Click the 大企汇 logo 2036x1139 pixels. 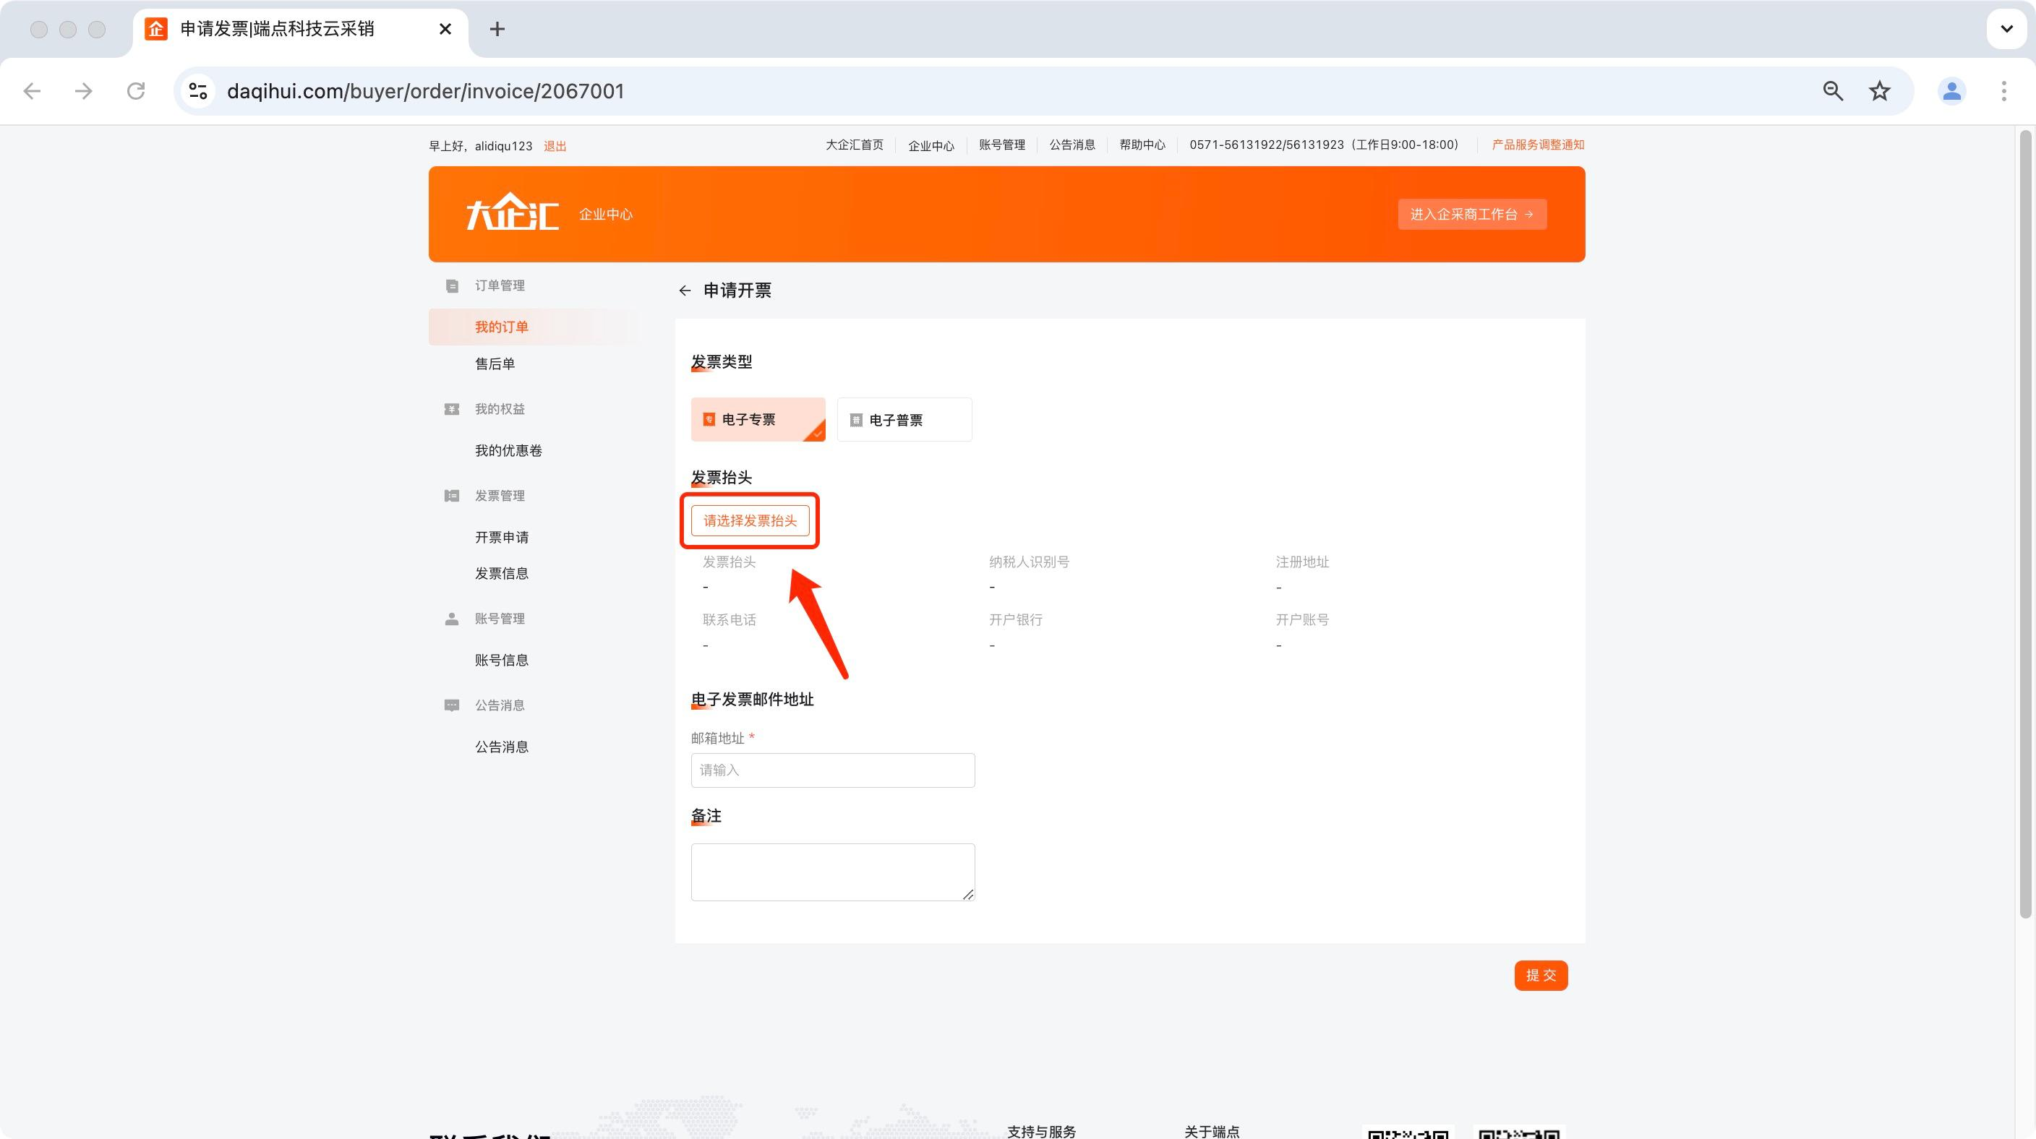(512, 212)
